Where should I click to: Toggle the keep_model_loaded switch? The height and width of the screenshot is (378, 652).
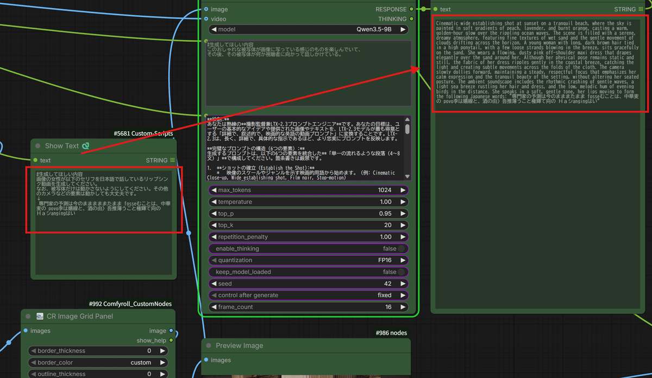[x=402, y=272]
